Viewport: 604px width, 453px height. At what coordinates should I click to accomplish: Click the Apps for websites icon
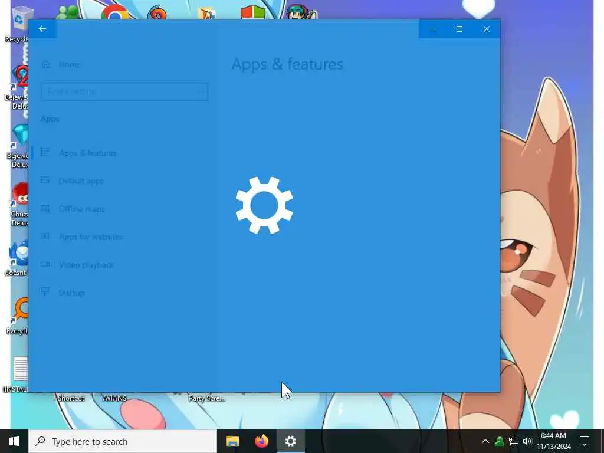click(45, 236)
